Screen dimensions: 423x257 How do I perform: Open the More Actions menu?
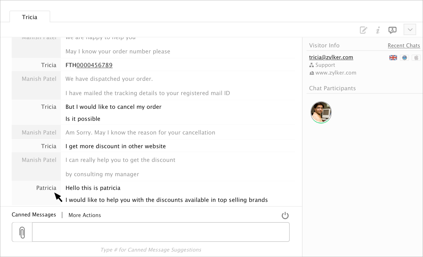(x=85, y=215)
